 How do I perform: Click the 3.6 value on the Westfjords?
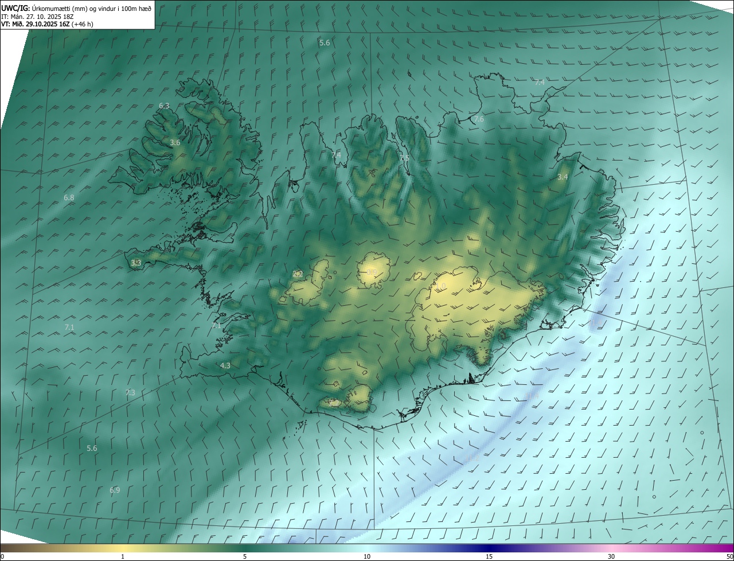click(x=175, y=143)
